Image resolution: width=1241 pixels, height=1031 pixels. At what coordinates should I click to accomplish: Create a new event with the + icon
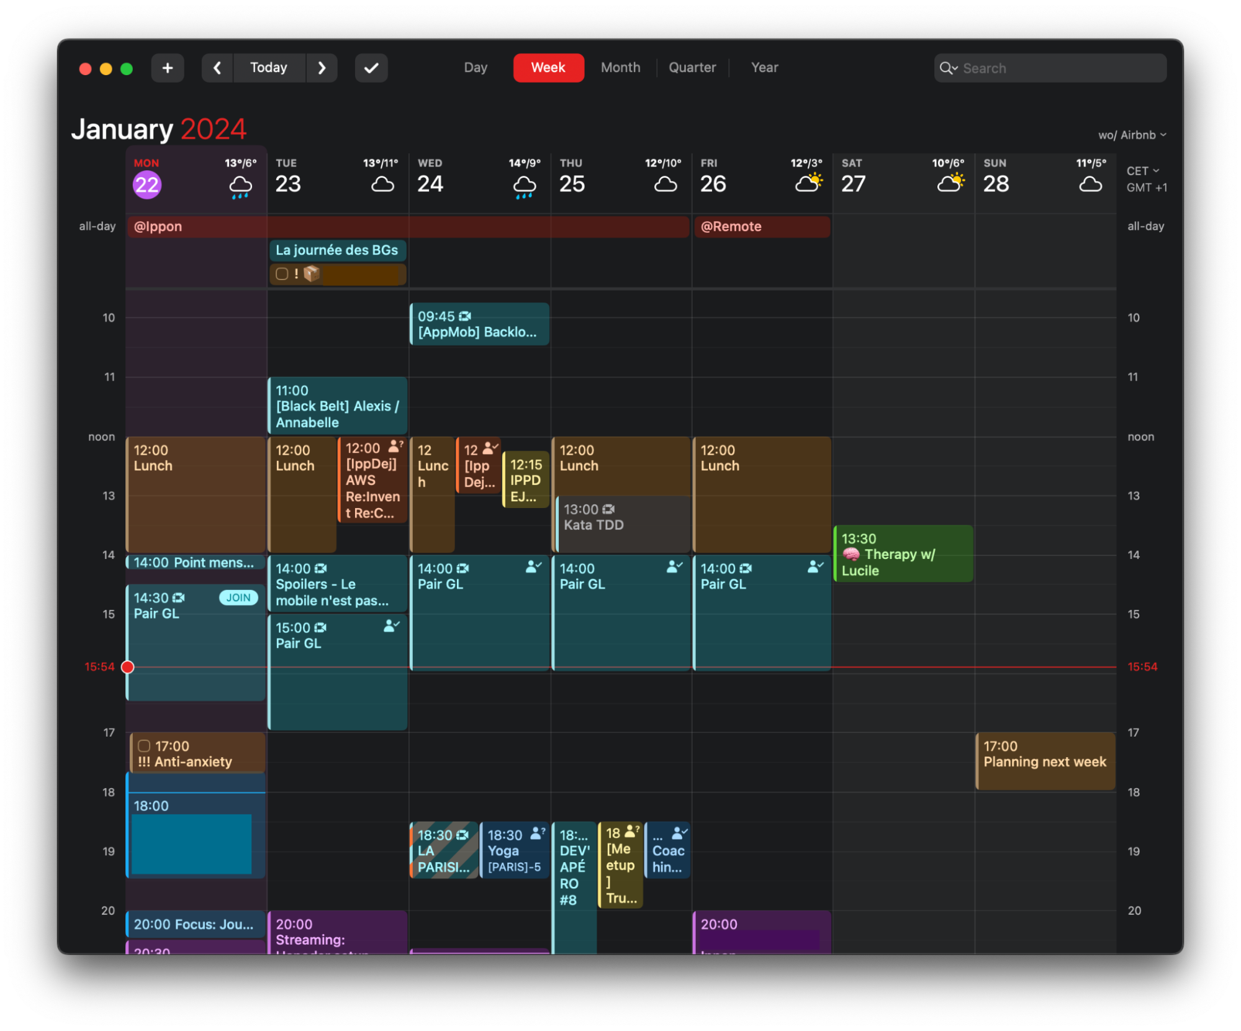(167, 68)
